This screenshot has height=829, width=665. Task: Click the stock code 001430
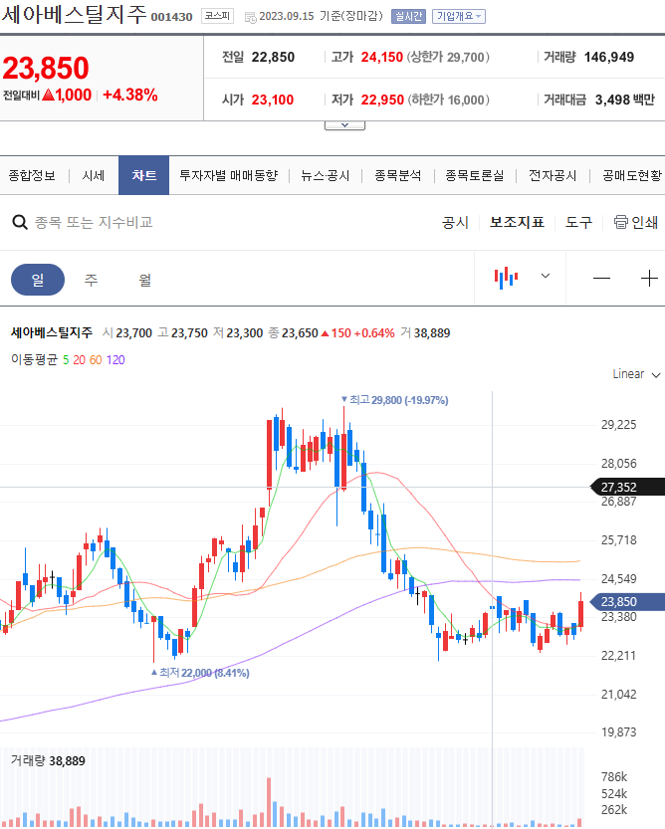pos(172,17)
